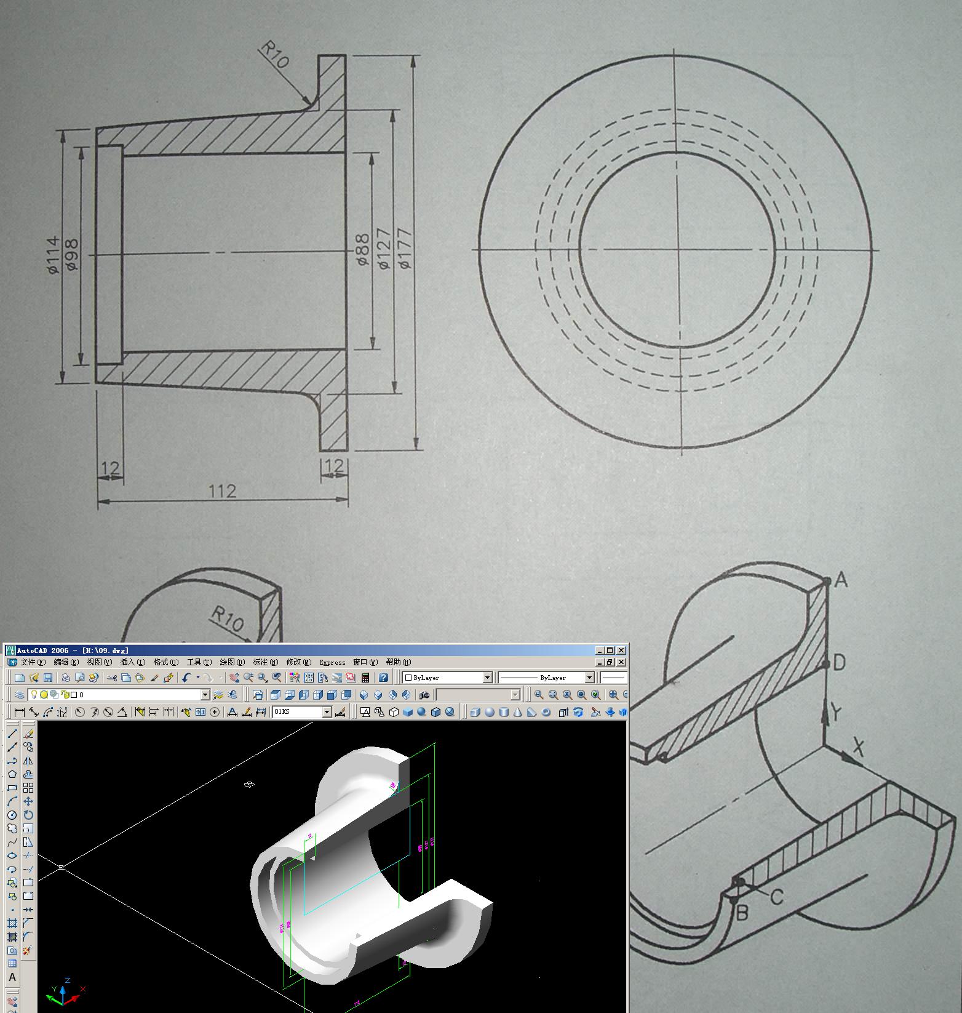Click the SW Isometric view icon
Image resolution: width=962 pixels, height=1013 pixels.
click(364, 695)
